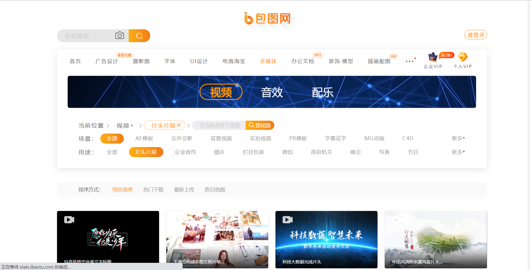
Task: Click the 请登录 login button
Action: (476, 34)
